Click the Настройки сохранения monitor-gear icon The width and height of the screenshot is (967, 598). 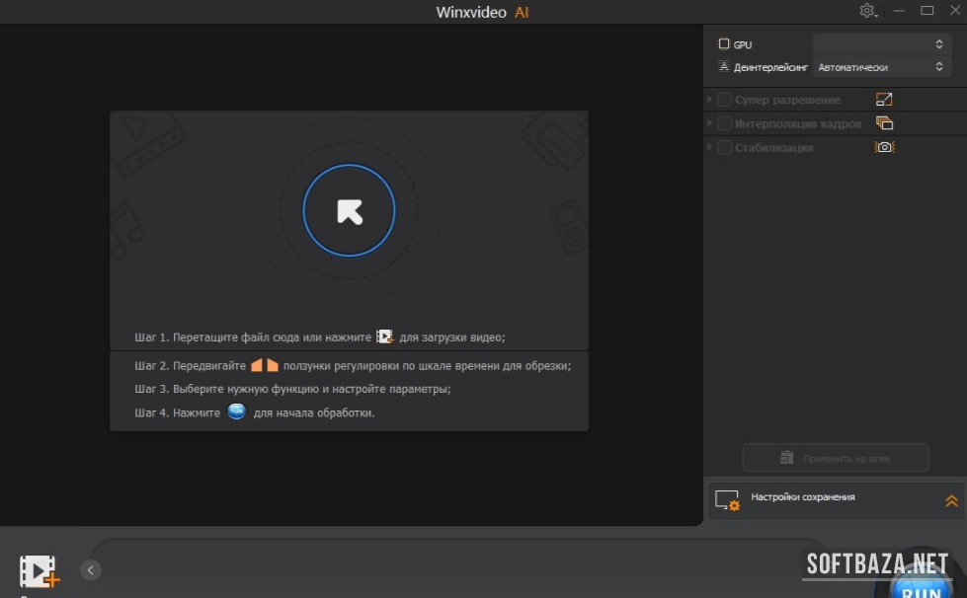tap(727, 501)
